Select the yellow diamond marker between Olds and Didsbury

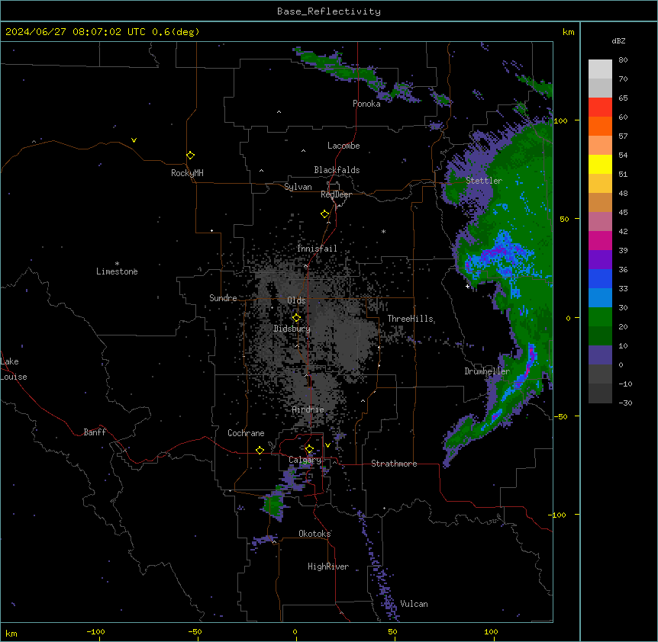click(x=296, y=318)
